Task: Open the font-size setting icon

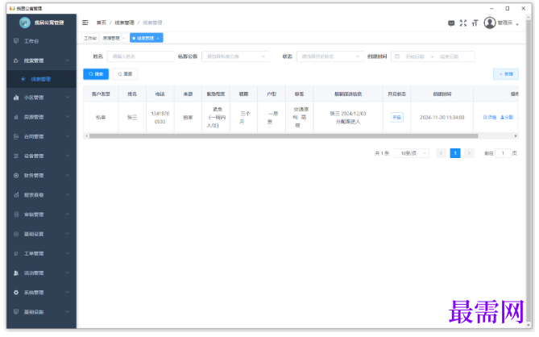Action: (475, 23)
